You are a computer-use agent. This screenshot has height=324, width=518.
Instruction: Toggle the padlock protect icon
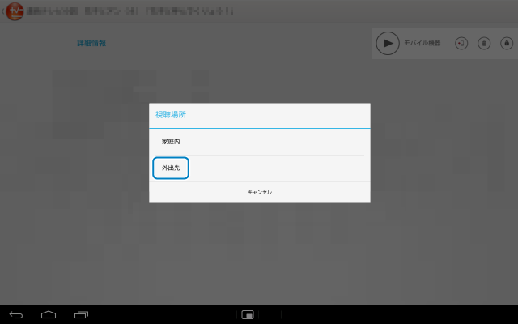506,43
